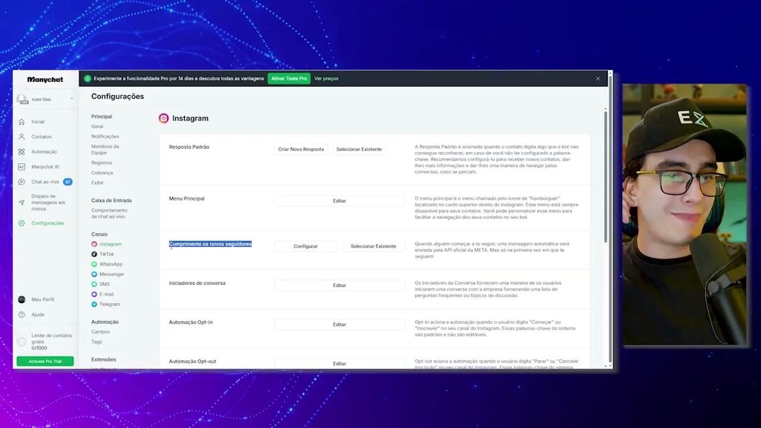This screenshot has height=428, width=761.
Task: Click the Instagram channel icon in Canais
Action: [x=94, y=244]
